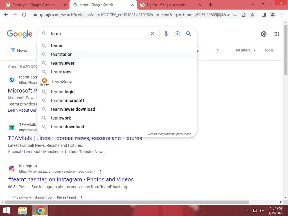Click Report inappropriate predictions

170,134
